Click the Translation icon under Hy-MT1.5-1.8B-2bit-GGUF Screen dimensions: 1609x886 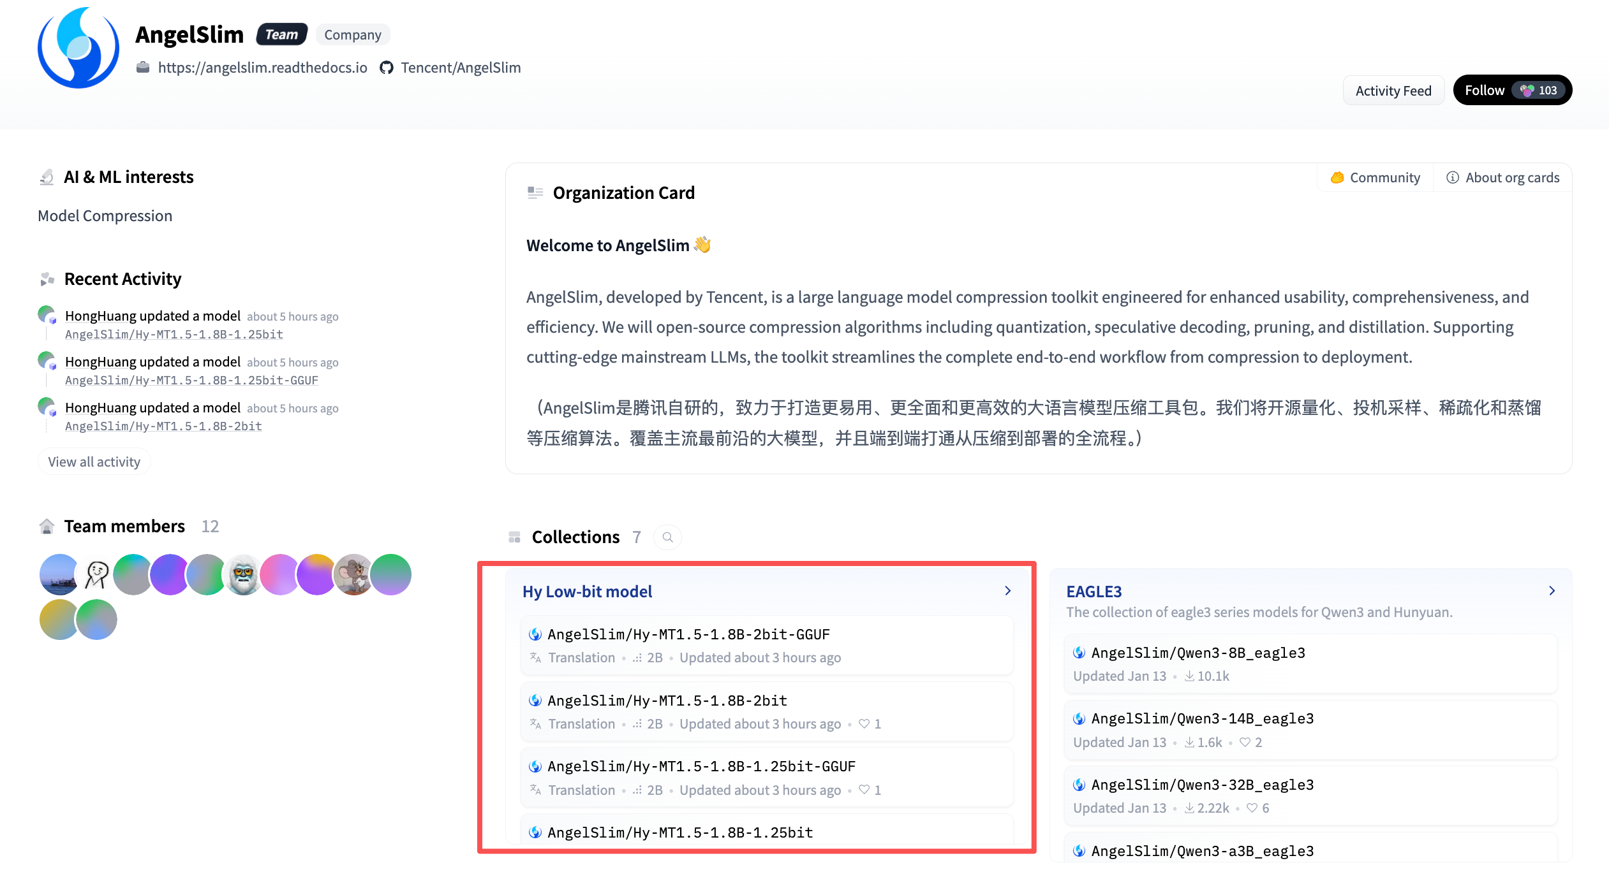pyautogui.click(x=536, y=658)
